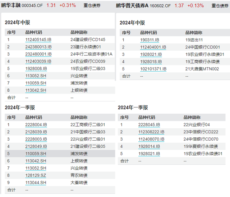This screenshot has height=197, width=230.
Task: Open bond code 112308222.IB
Action: tap(151, 132)
